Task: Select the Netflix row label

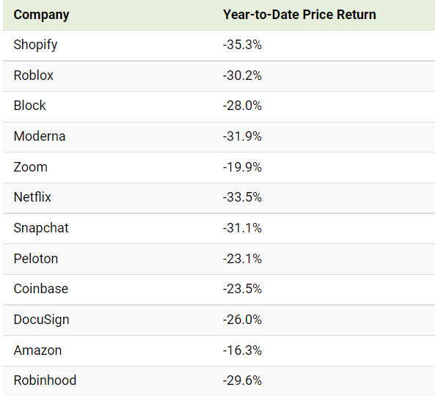Action: [x=32, y=197]
